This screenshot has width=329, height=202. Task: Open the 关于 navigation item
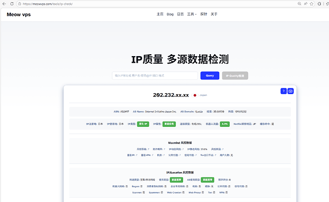point(214,14)
